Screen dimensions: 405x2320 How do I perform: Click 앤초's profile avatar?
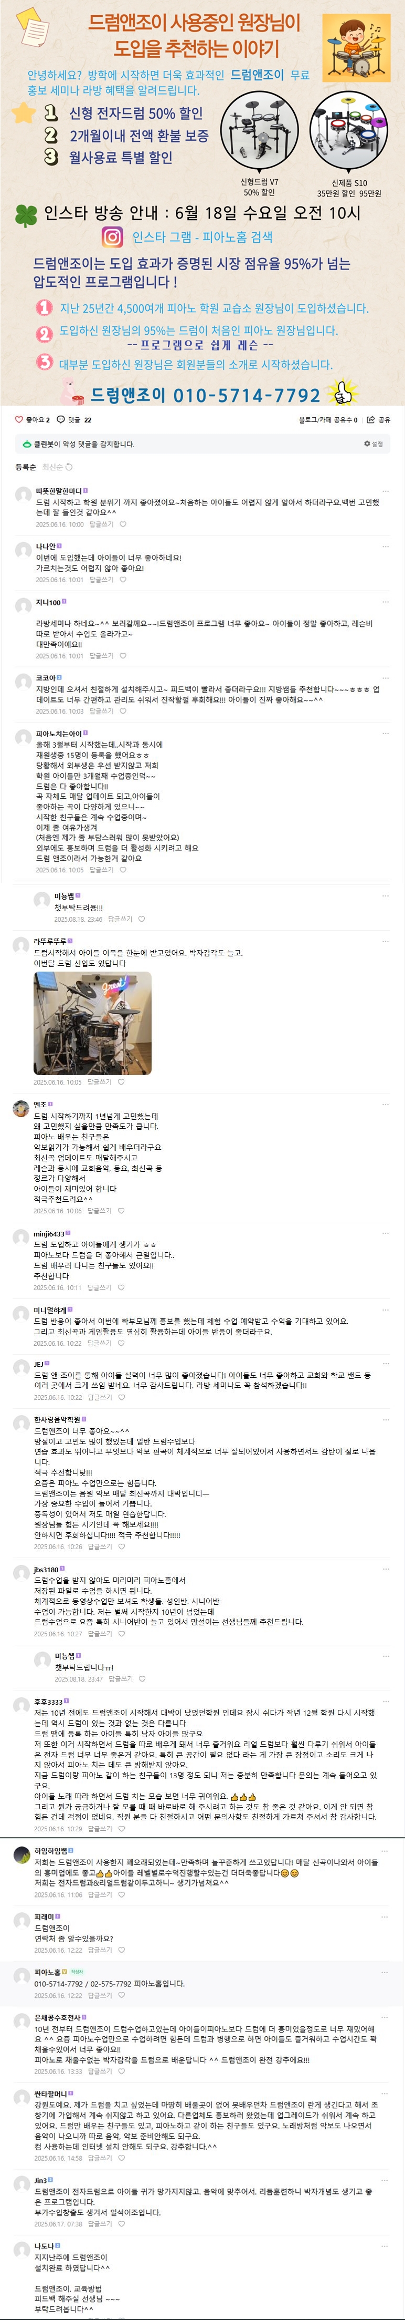coord(20,1109)
